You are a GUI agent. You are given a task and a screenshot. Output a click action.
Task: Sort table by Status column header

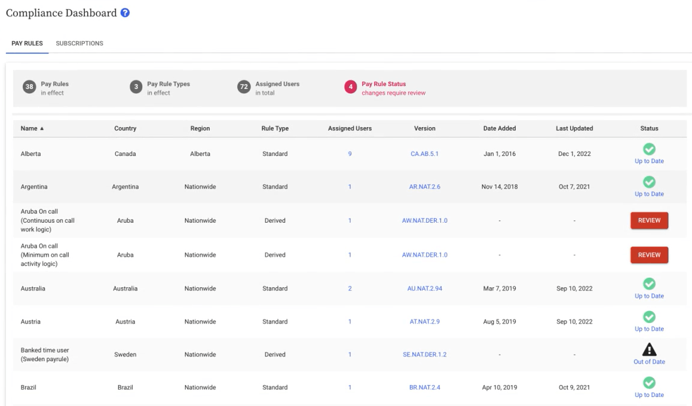[649, 128]
